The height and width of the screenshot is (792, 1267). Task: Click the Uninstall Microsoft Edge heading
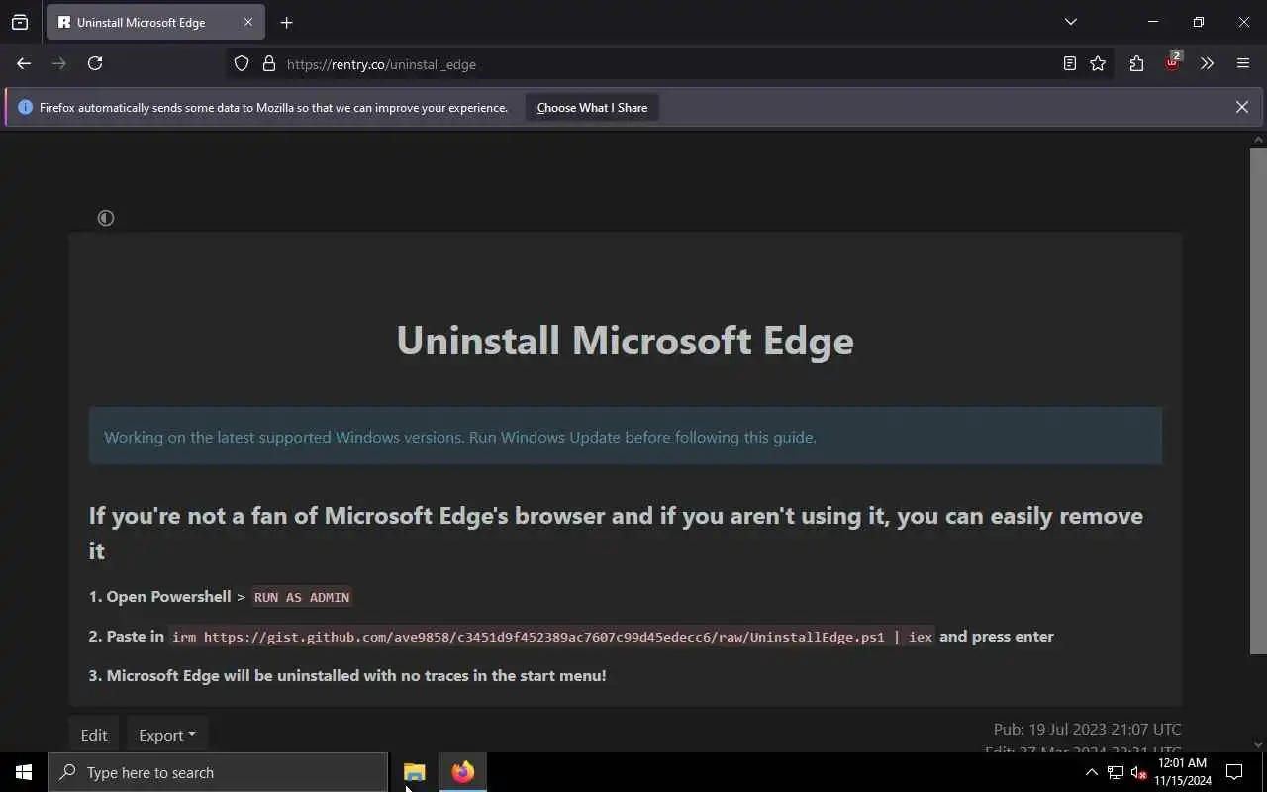tap(625, 341)
